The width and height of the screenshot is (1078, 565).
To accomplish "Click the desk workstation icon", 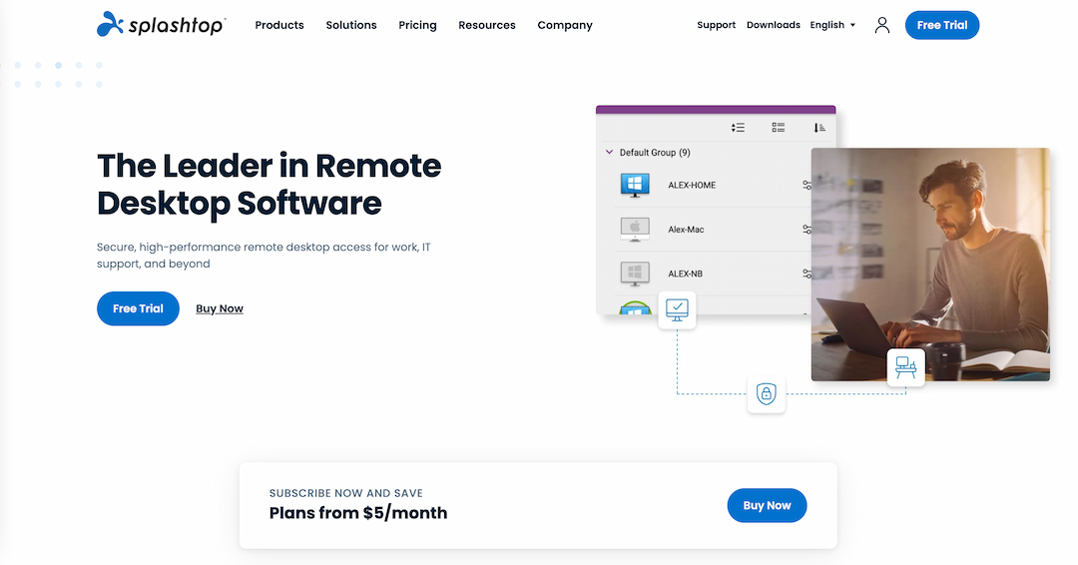I will (x=905, y=367).
